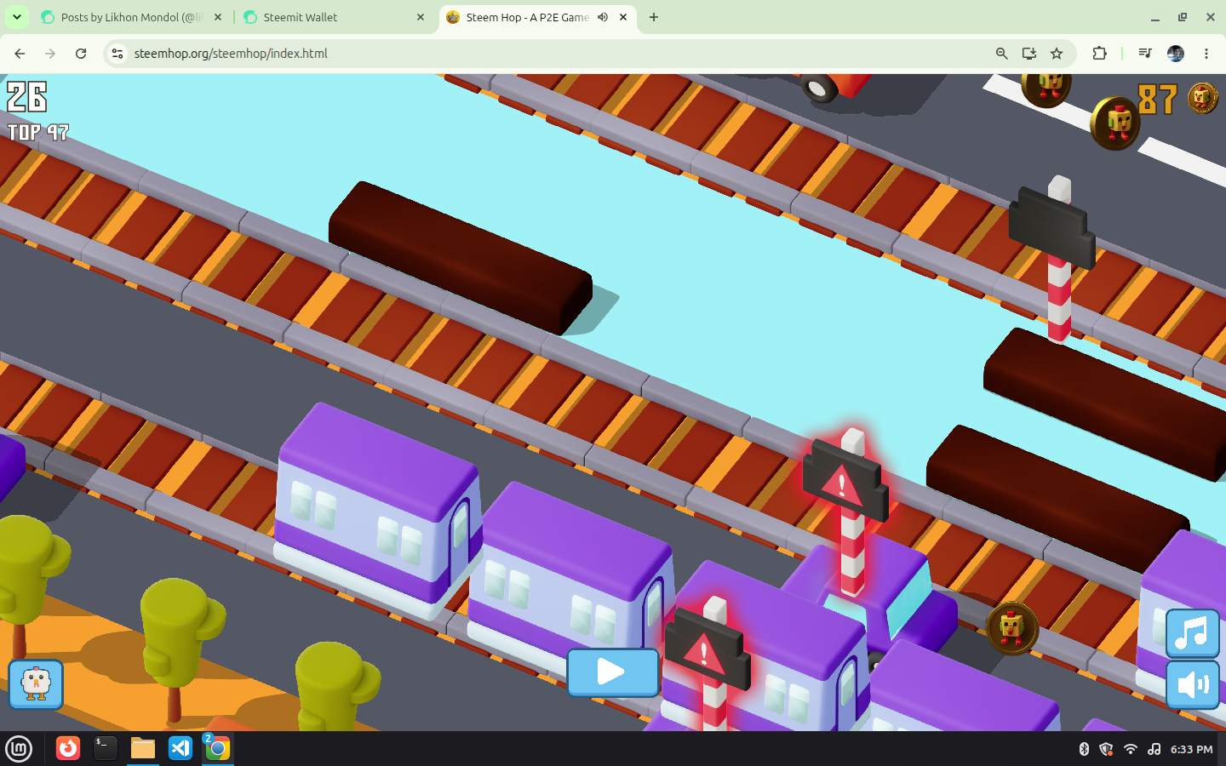Open the Chrome extensions puzzle icon

1099,54
